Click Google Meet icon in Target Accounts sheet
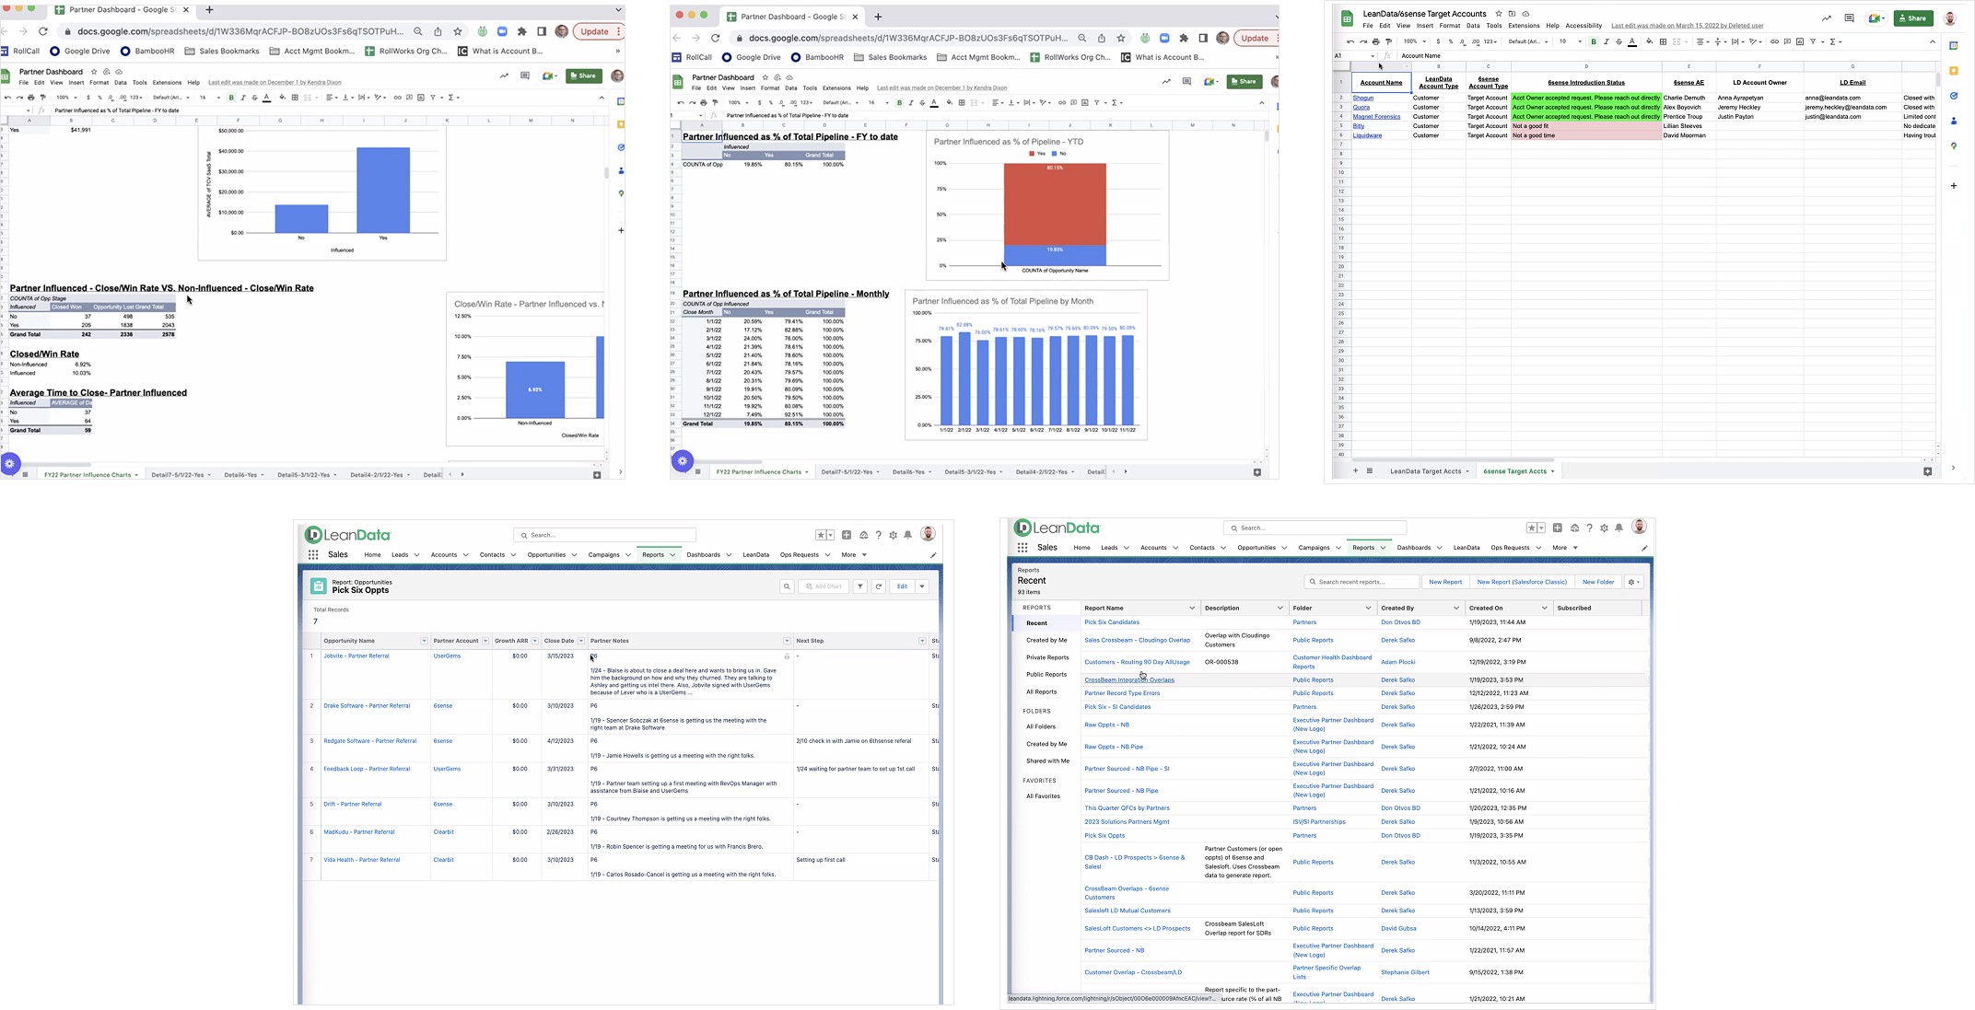The image size is (1975, 1010). [x=1876, y=18]
